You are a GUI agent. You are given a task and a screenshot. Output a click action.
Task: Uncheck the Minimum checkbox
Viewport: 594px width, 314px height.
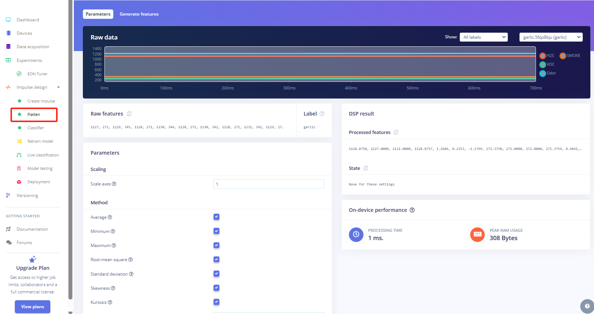[x=216, y=231]
